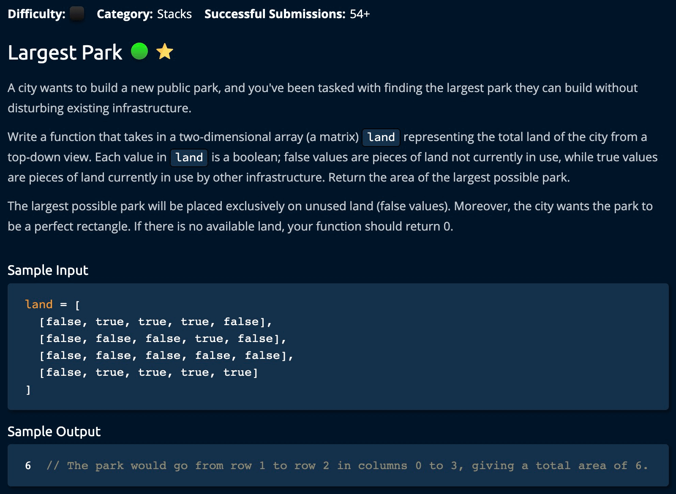Click the black Difficulty indicator square

pos(76,14)
